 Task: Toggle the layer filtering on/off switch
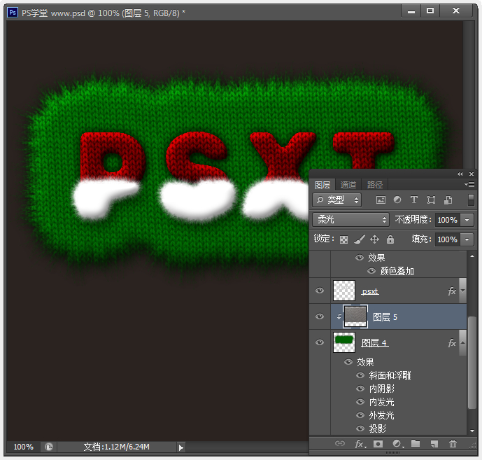tap(471, 200)
